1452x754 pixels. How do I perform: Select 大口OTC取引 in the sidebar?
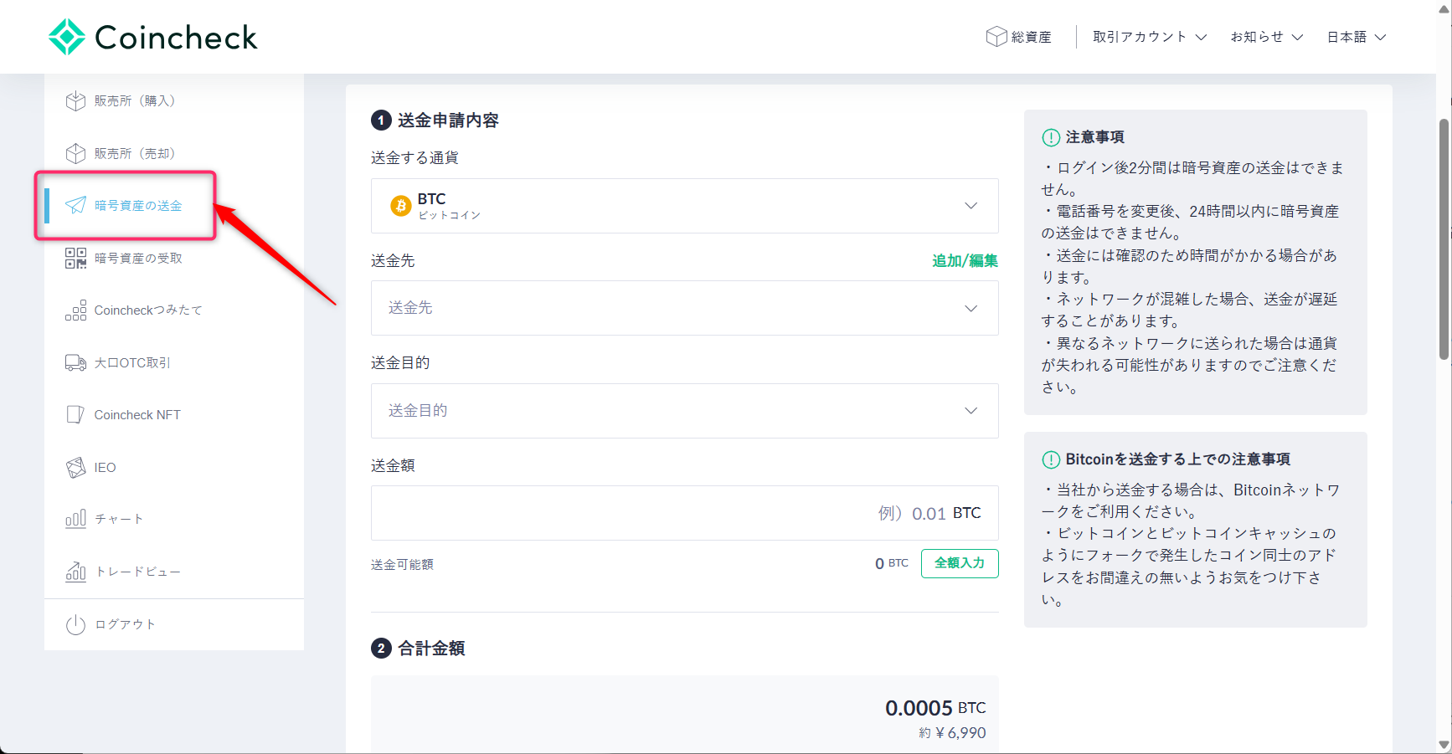pos(131,362)
